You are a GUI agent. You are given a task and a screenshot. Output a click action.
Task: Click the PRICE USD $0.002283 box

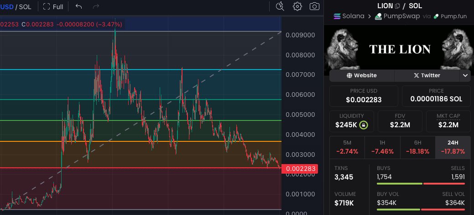[364, 96]
